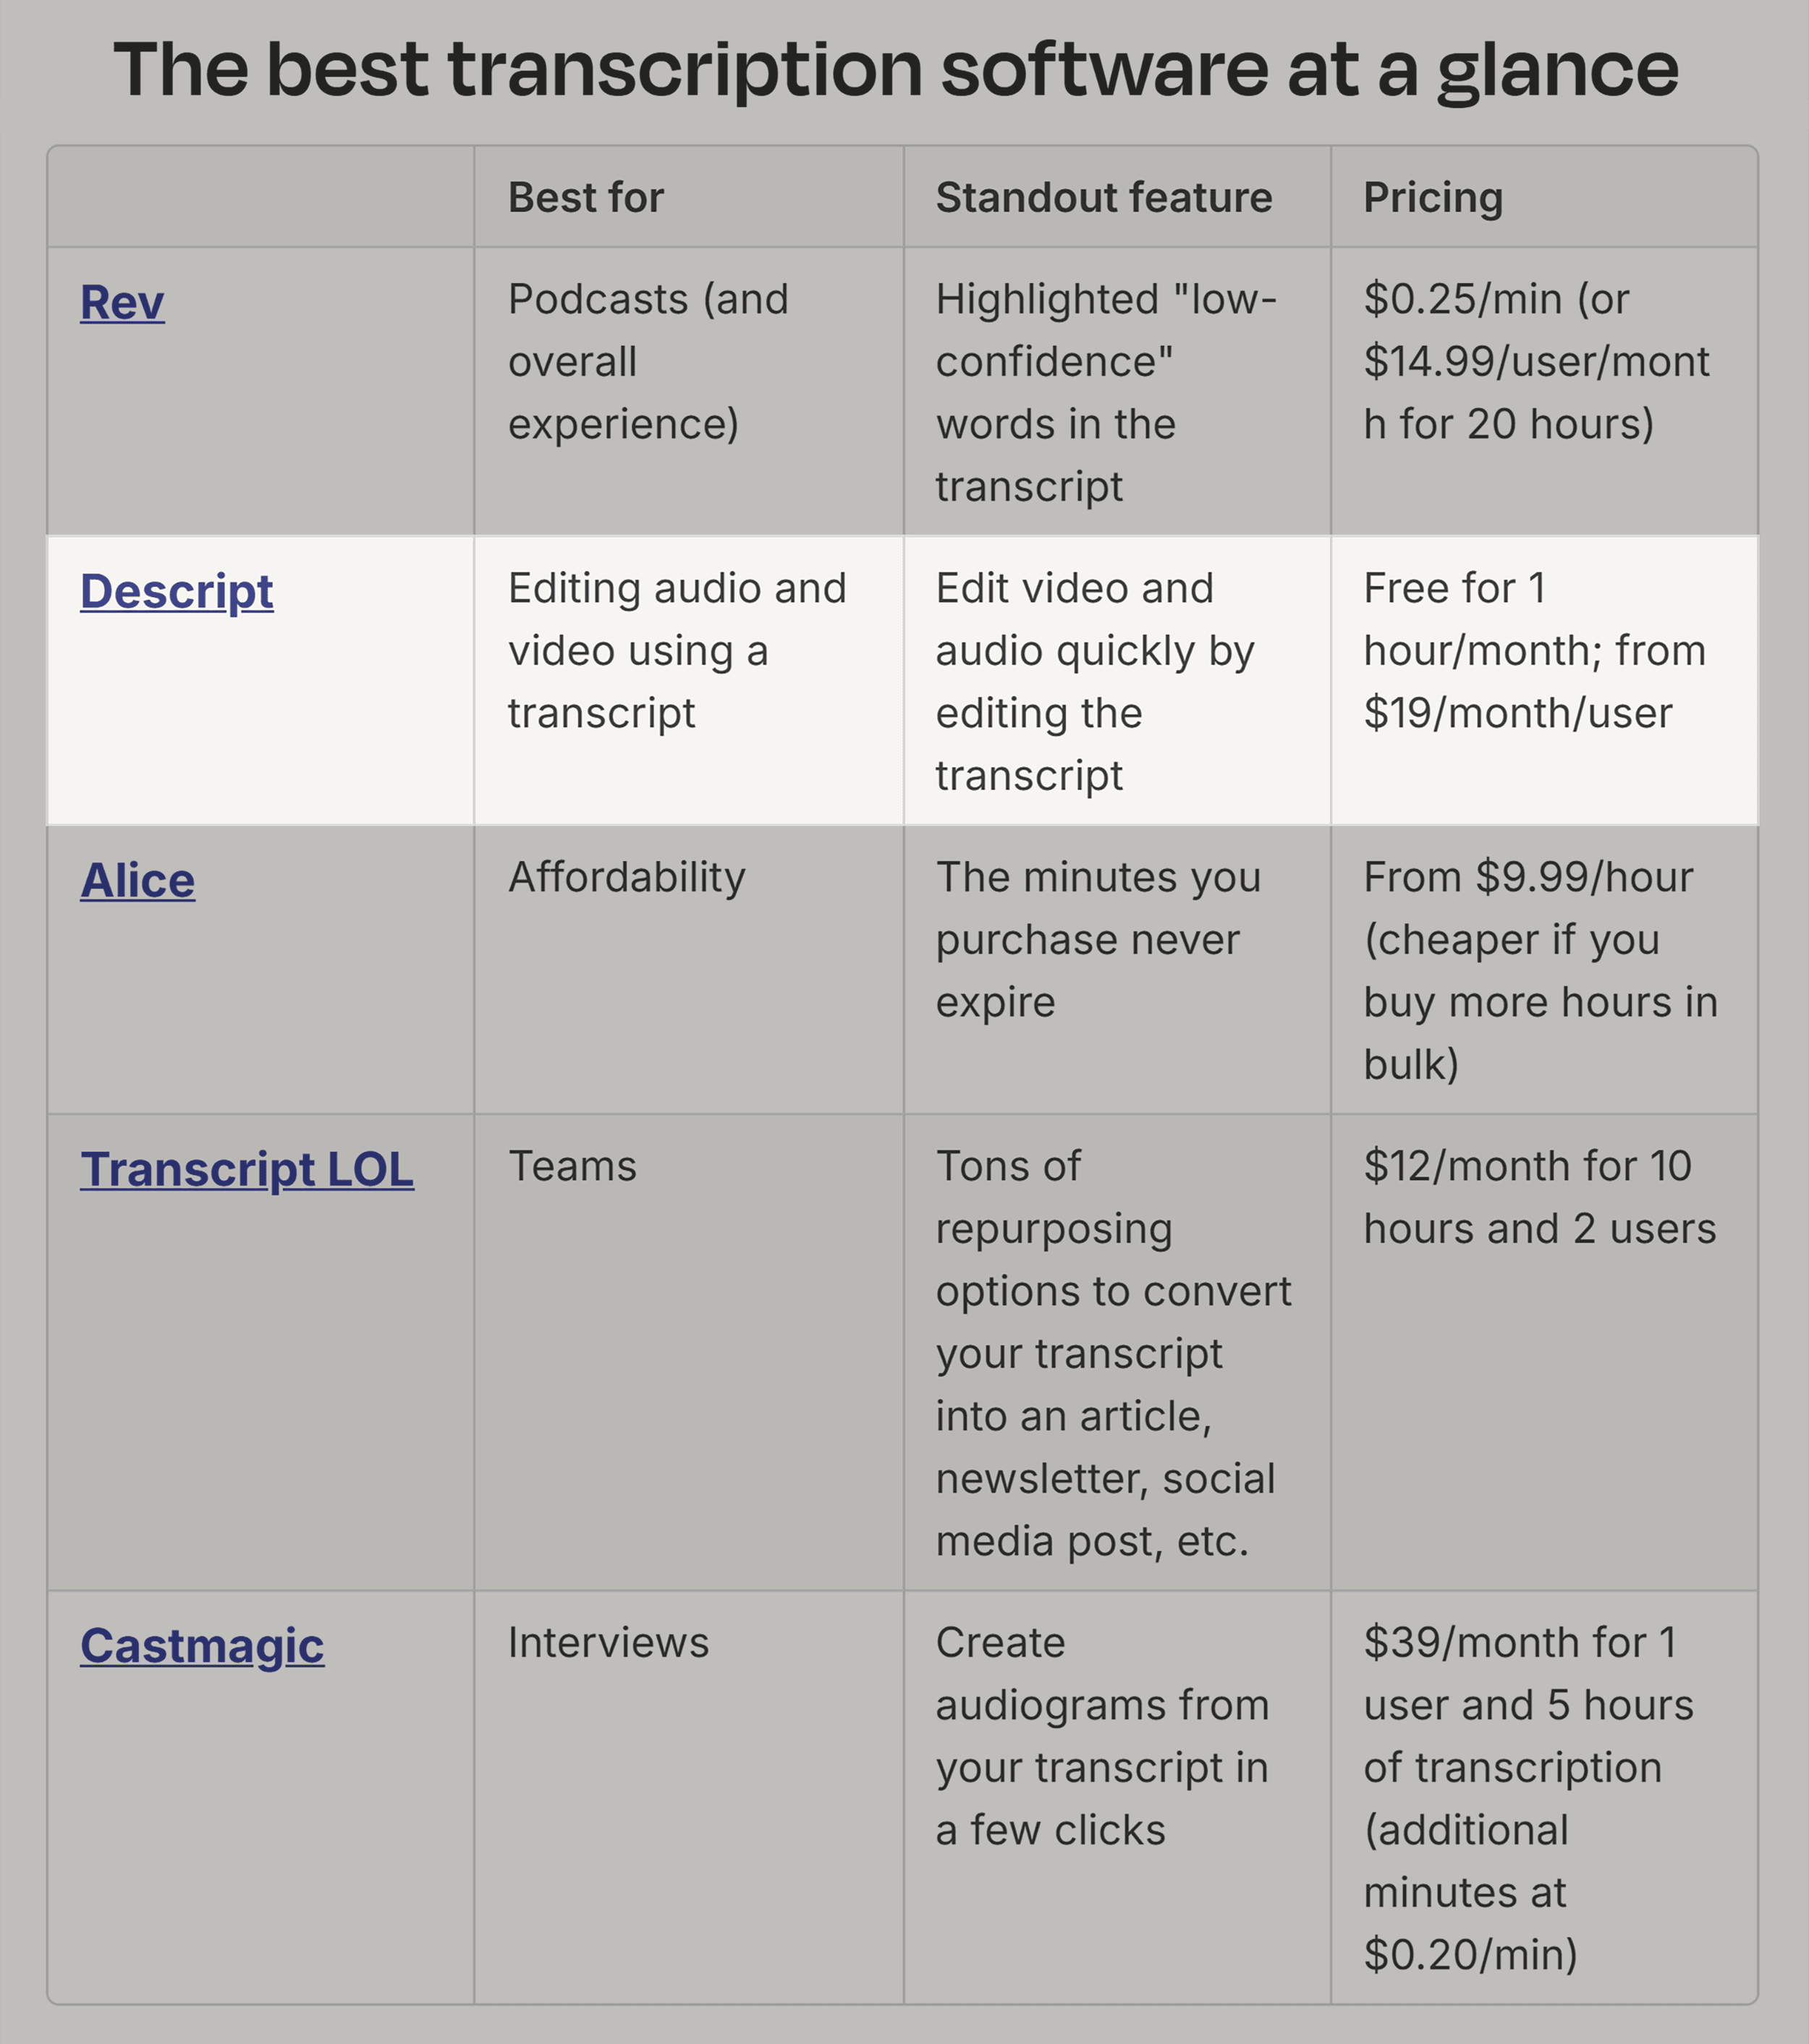
Task: Click the page heading about transcription software
Action: [895, 70]
